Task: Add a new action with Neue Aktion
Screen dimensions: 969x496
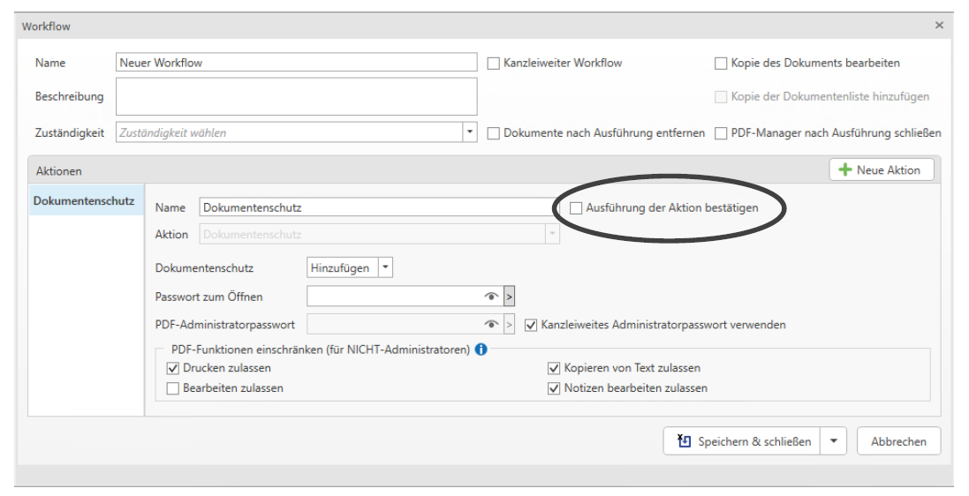Action: click(881, 170)
